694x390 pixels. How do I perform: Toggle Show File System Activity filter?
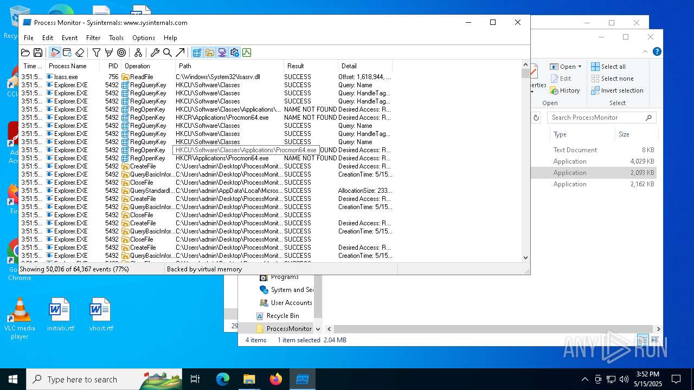click(x=209, y=53)
